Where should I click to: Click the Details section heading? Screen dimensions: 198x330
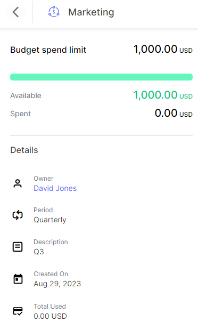pyautogui.click(x=24, y=150)
